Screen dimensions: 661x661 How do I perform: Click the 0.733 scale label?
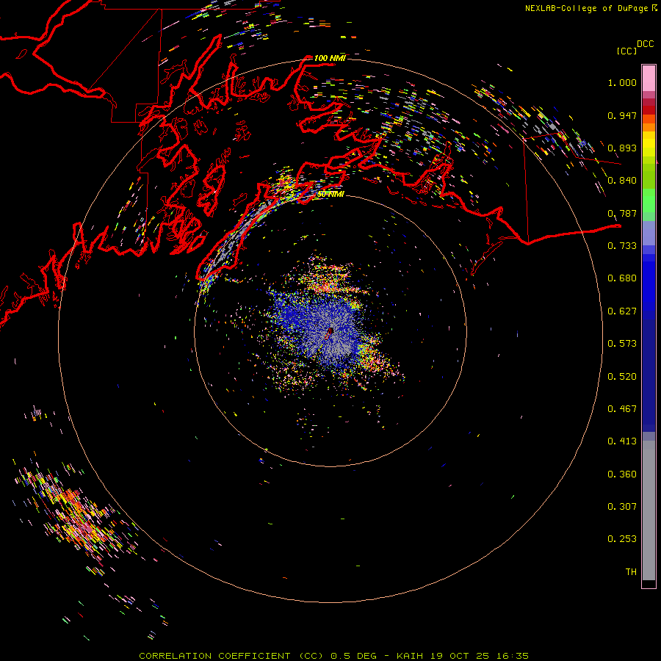pyautogui.click(x=622, y=246)
